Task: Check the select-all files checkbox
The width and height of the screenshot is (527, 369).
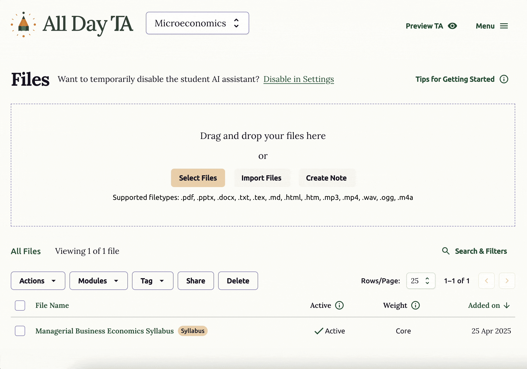Action: click(x=20, y=306)
